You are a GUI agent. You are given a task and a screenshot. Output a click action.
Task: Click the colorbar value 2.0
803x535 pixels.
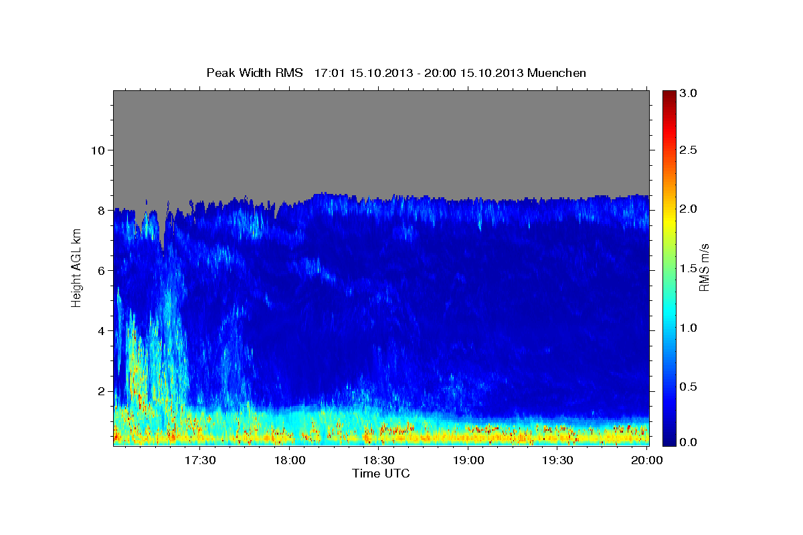point(689,209)
